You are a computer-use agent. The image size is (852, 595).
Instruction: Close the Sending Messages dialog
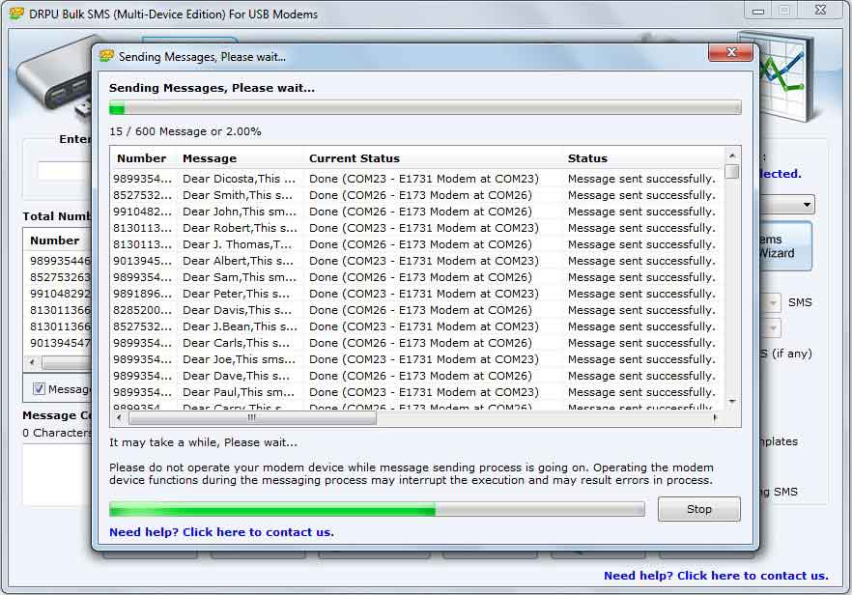(730, 52)
